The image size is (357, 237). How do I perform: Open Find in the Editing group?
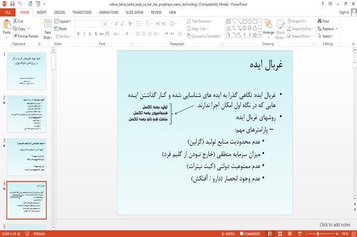click(323, 21)
